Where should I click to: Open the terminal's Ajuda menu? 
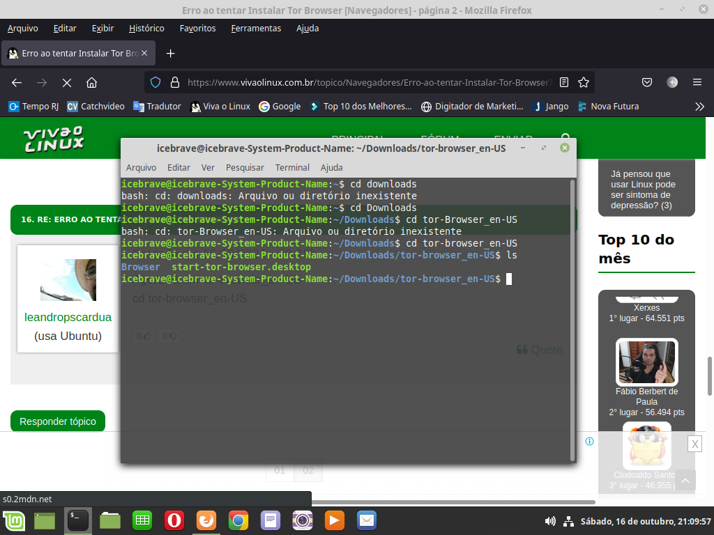tap(331, 167)
